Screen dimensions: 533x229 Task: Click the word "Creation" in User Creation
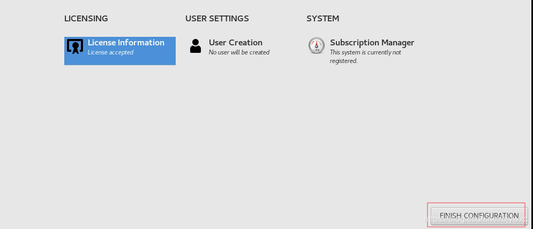tap(246, 43)
